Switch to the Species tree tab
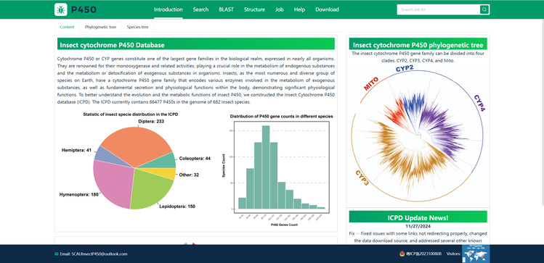544x263 pixels. point(137,27)
